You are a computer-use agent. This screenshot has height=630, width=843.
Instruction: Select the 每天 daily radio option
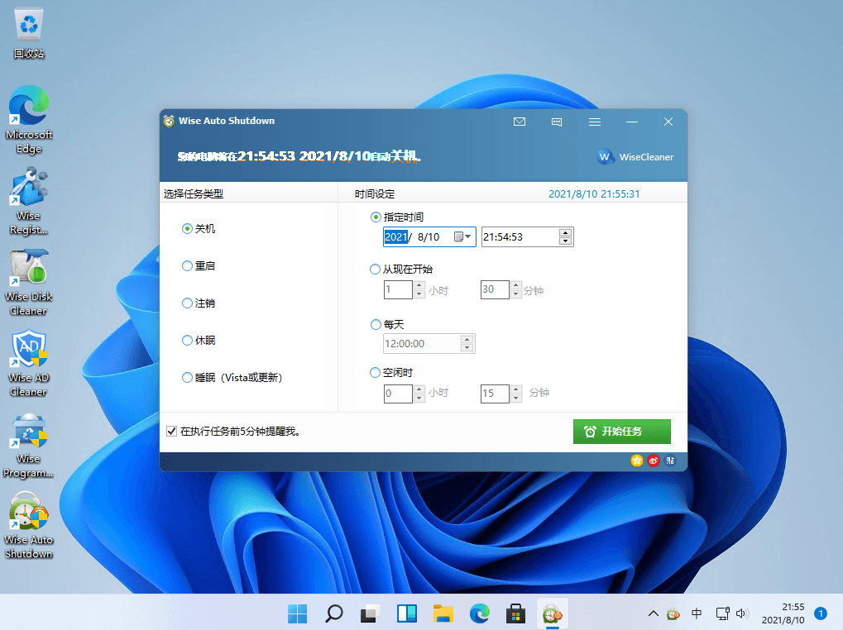click(x=387, y=324)
